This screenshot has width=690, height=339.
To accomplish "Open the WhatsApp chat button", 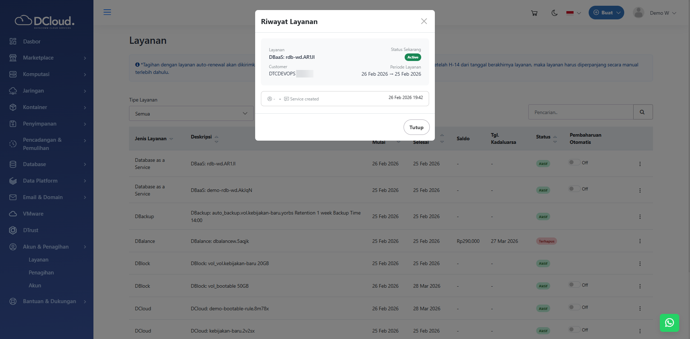I will (x=669, y=323).
